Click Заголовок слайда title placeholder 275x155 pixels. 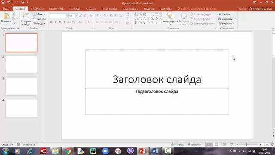[157, 68]
